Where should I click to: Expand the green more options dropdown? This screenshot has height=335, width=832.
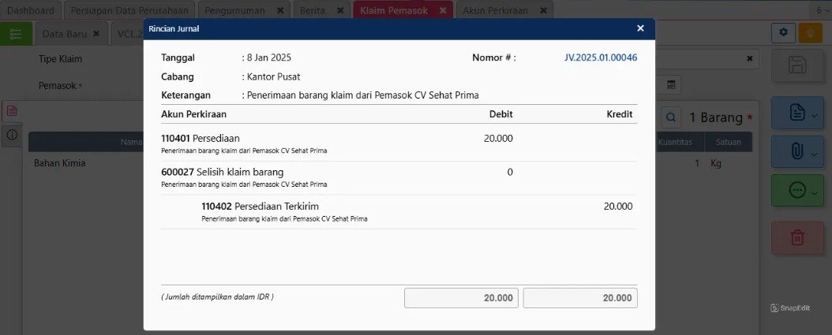797,190
